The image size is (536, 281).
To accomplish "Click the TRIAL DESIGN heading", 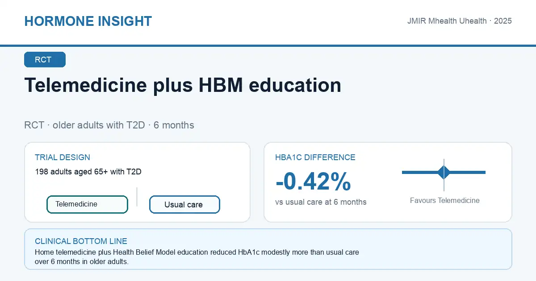I will [63, 157].
